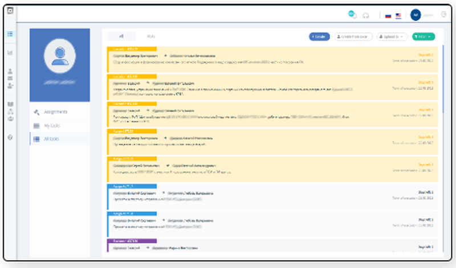Select the All tab
Image resolution: width=456 pixels, height=268 pixels.
pos(121,36)
